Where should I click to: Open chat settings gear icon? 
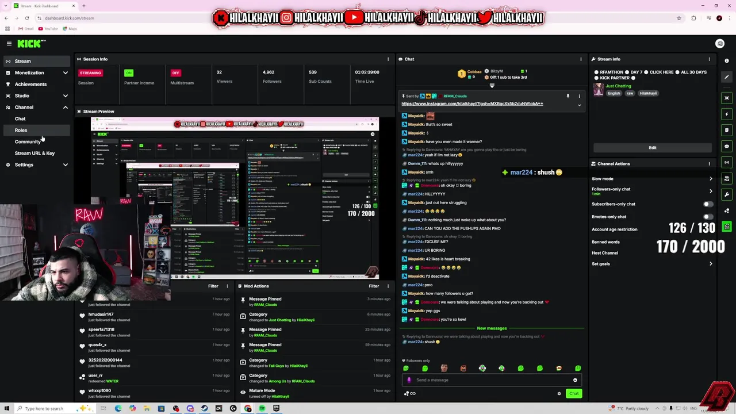coord(559,394)
